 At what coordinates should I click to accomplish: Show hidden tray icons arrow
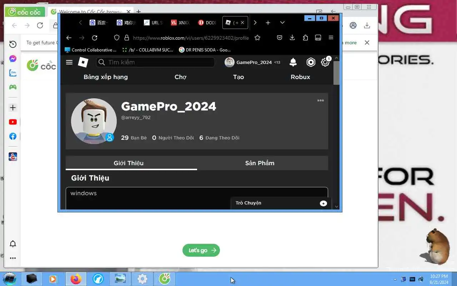point(395,279)
